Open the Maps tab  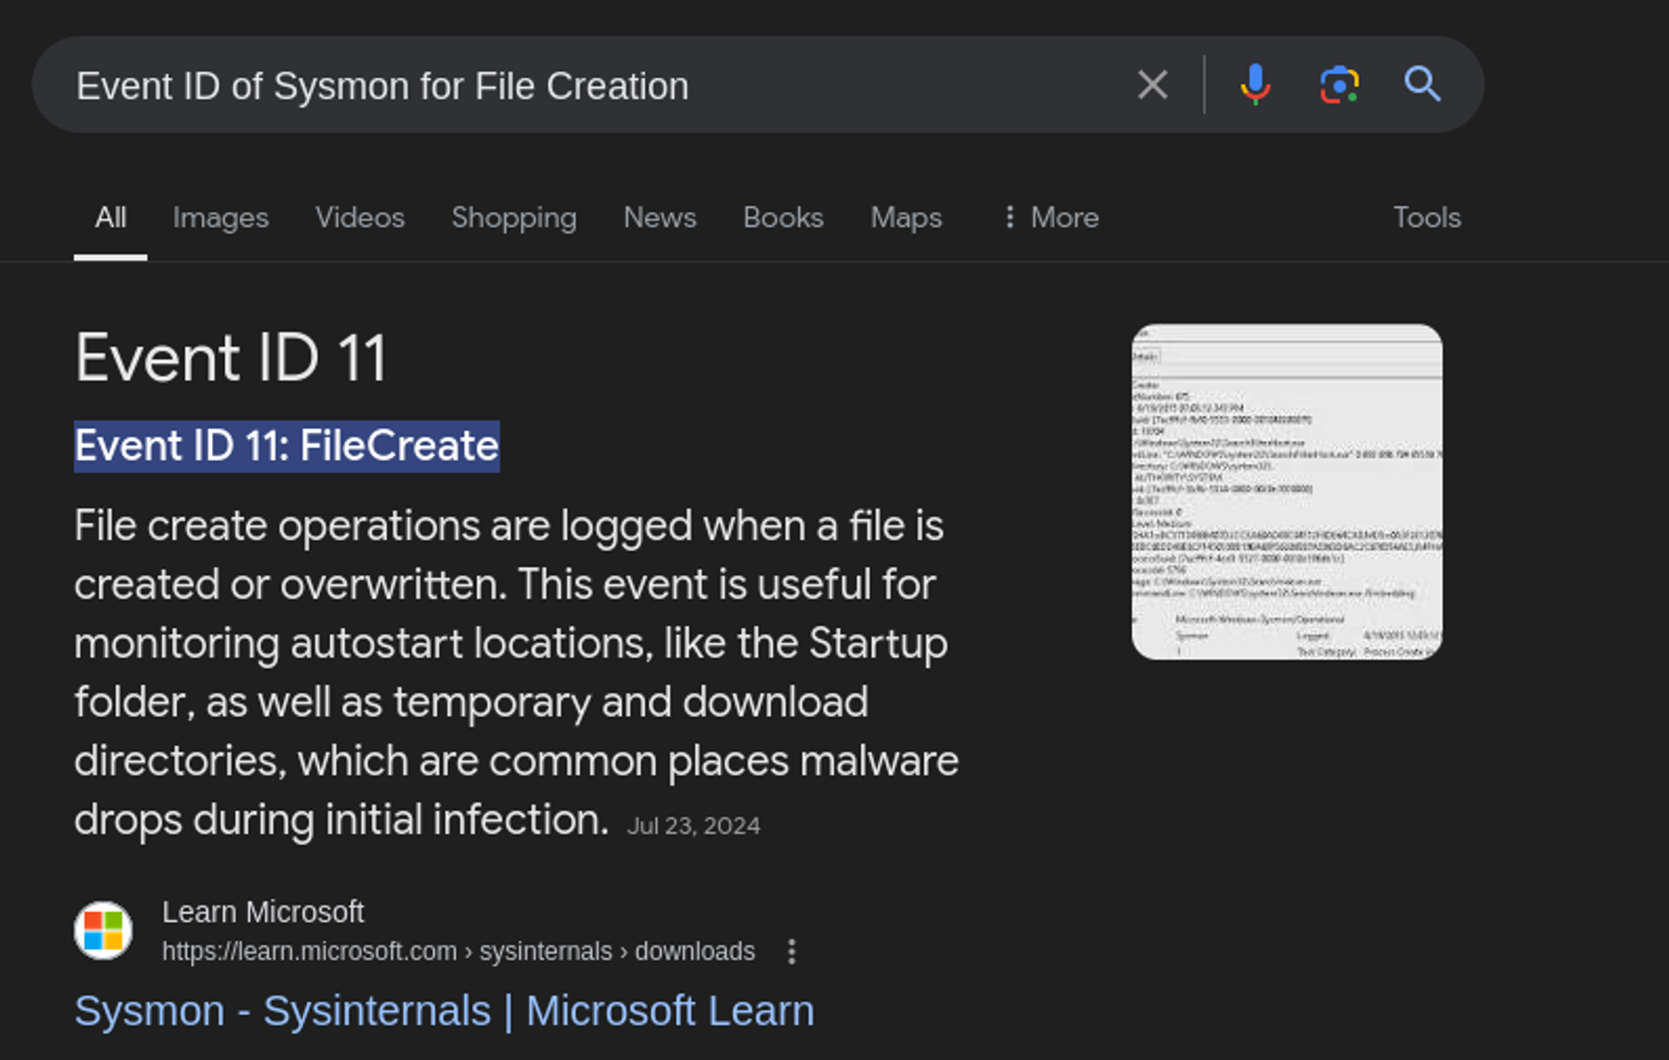(905, 218)
